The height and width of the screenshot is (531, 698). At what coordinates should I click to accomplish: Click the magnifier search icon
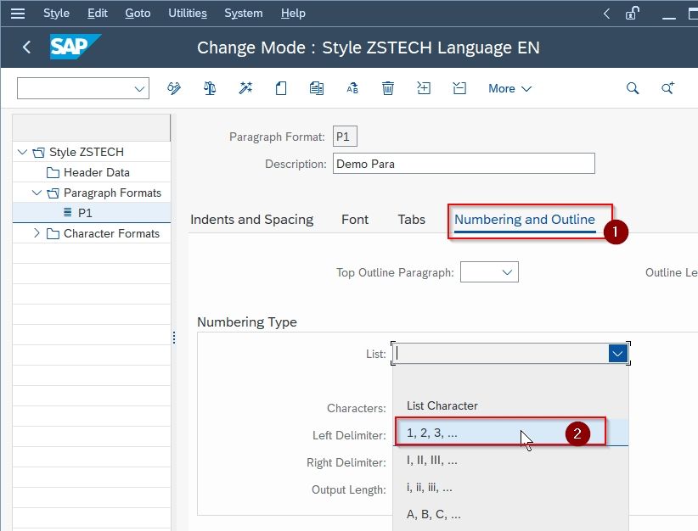tap(633, 88)
